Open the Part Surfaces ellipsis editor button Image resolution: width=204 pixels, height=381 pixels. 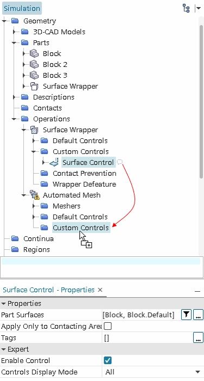tap(198, 315)
